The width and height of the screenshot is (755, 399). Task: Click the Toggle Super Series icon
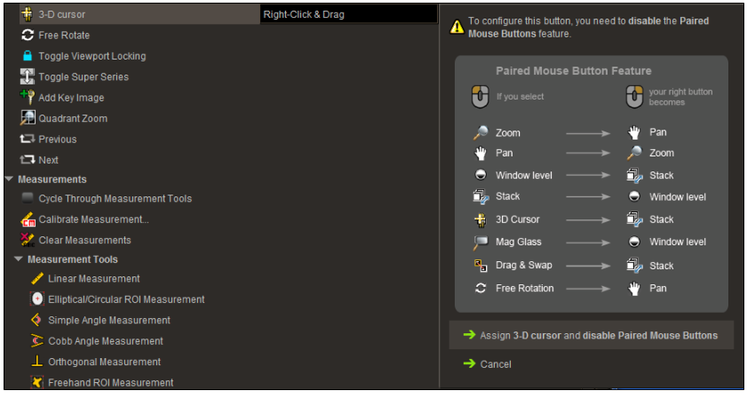[27, 77]
